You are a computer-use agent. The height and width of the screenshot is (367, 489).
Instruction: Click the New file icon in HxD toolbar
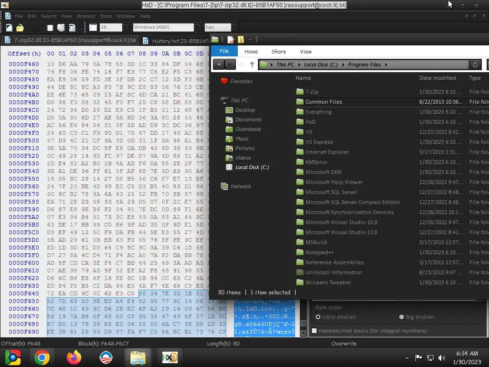[x=9, y=28]
